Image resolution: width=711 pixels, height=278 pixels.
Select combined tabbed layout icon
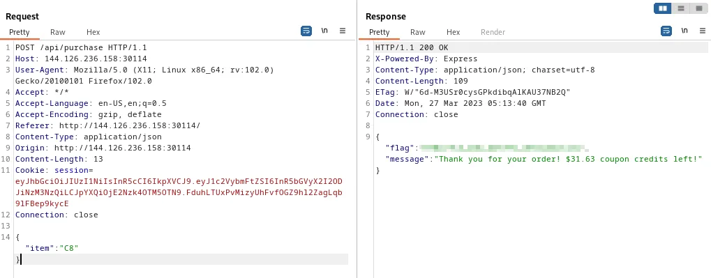(x=698, y=8)
